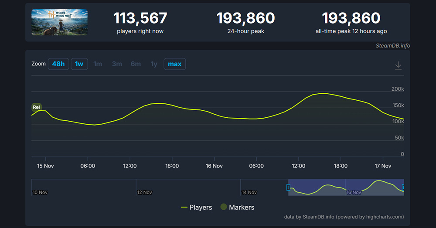Click the chart download icon

click(398, 65)
